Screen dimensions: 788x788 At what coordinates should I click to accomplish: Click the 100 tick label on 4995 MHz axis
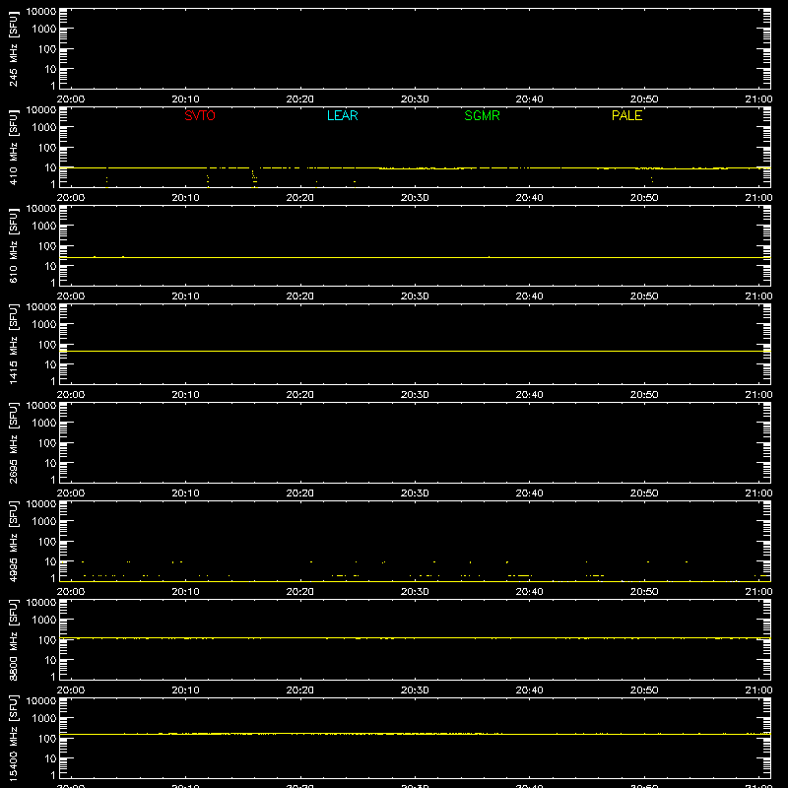[x=47, y=541]
